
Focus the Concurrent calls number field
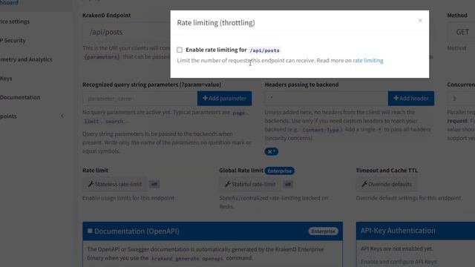[x=461, y=99]
